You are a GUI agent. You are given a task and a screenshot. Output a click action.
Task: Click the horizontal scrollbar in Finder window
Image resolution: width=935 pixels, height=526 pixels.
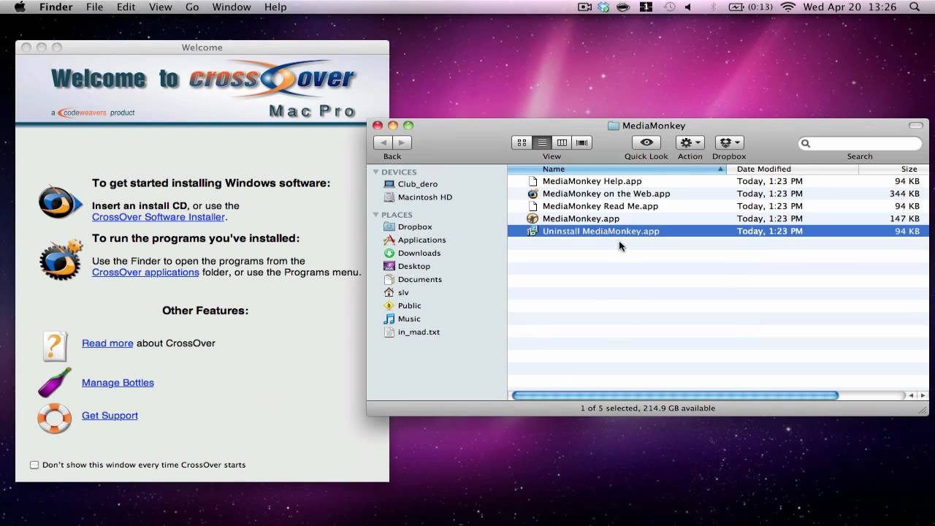pyautogui.click(x=675, y=395)
